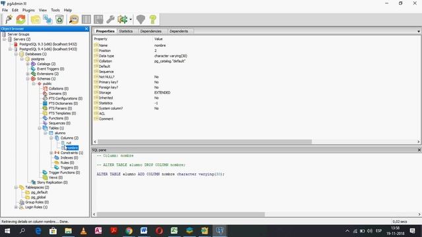
Task: Expand the Constraints (1) node
Action: tap(51, 153)
